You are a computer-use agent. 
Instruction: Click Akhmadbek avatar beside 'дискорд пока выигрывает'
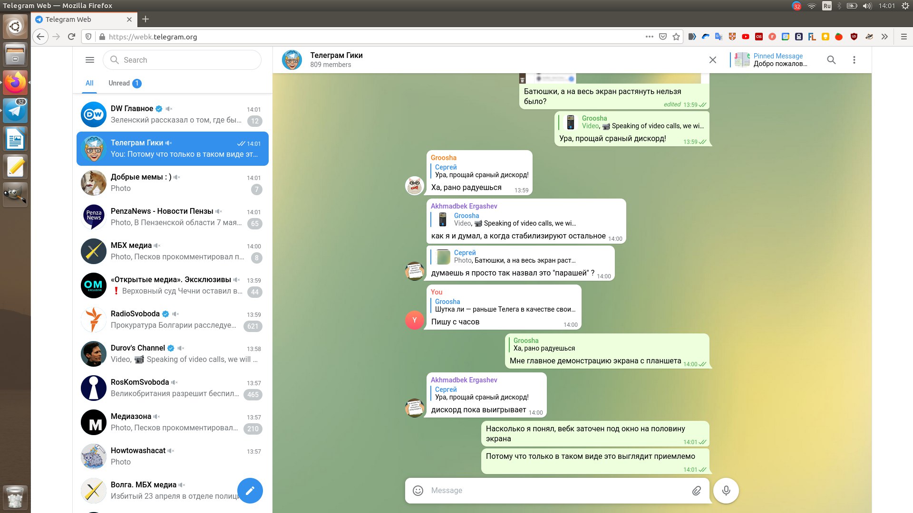pyautogui.click(x=414, y=408)
